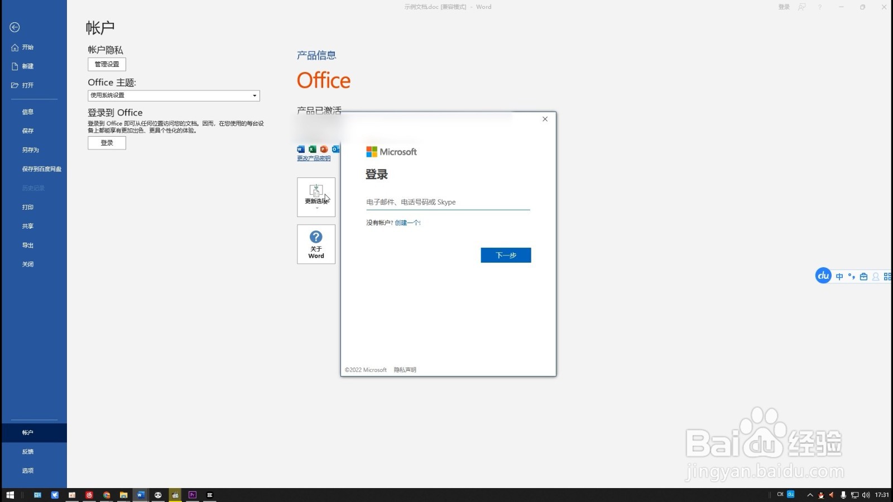Open the panda icon app in taskbar
Image resolution: width=893 pixels, height=502 pixels.
point(158,495)
